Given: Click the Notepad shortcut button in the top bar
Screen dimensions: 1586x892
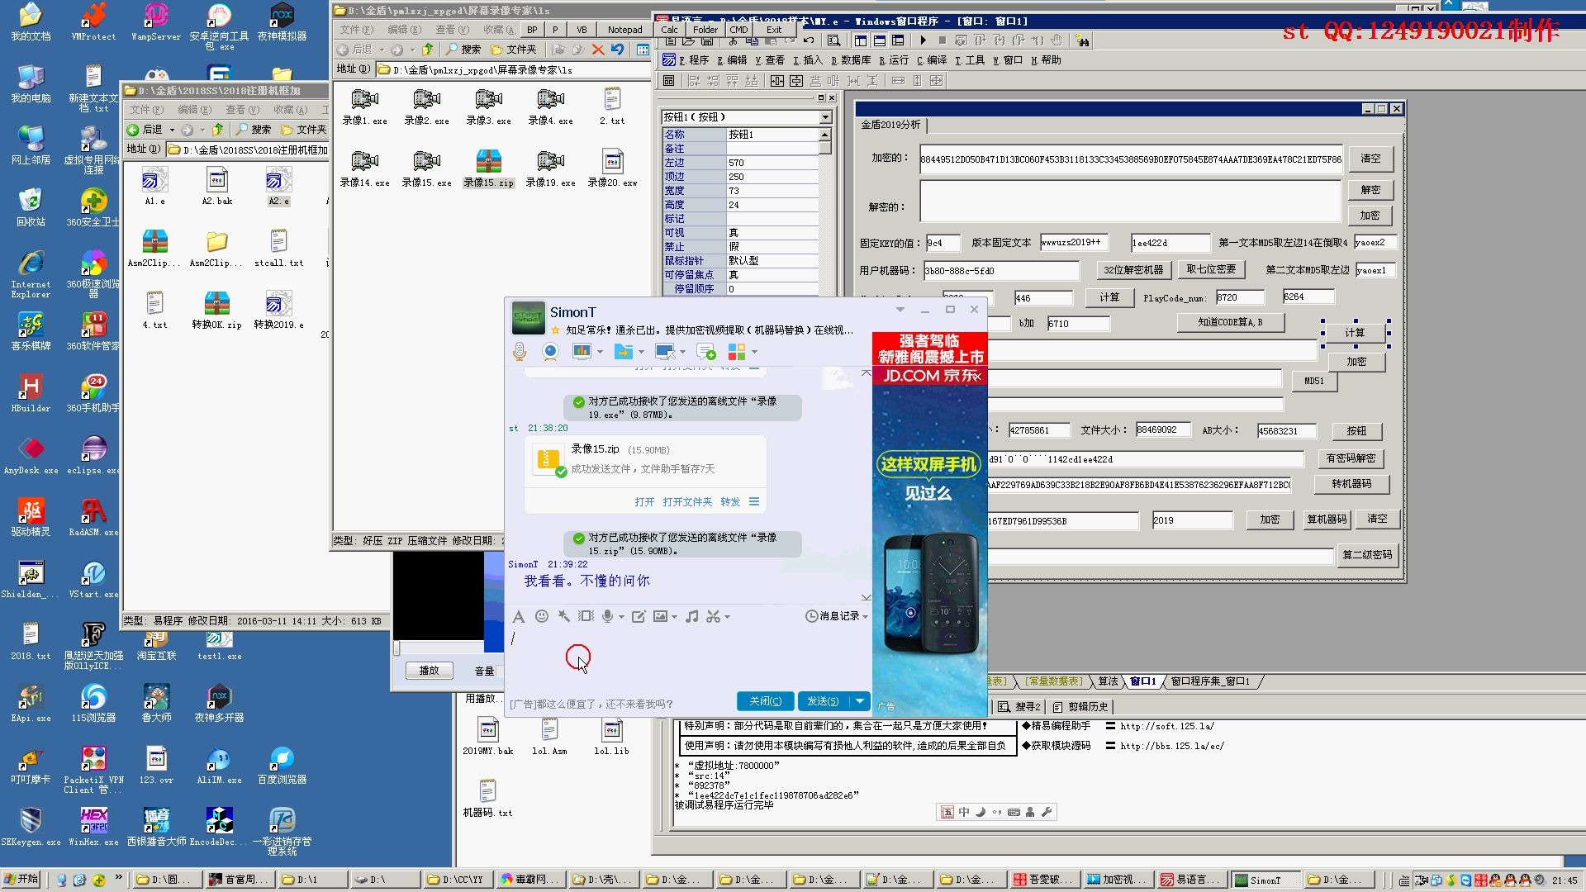Looking at the screenshot, I should pyautogui.click(x=624, y=30).
